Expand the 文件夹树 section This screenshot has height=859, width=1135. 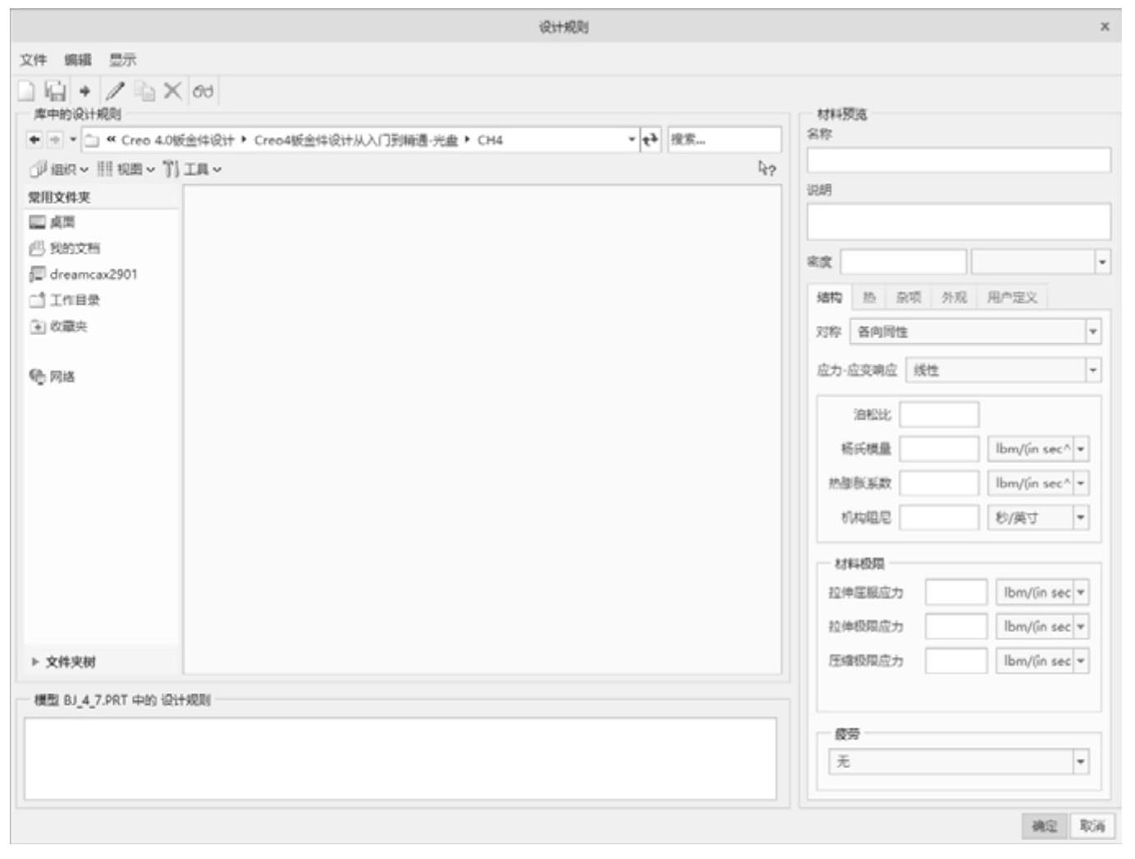[64, 662]
